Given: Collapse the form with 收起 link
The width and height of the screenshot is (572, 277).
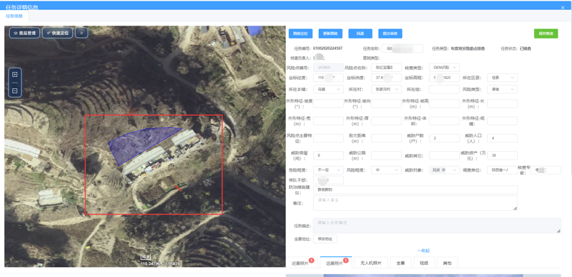Looking at the screenshot, I should [423, 251].
